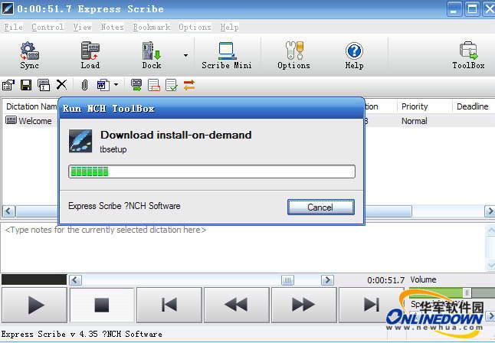Click the orange swap arrows icon

pos(189,85)
